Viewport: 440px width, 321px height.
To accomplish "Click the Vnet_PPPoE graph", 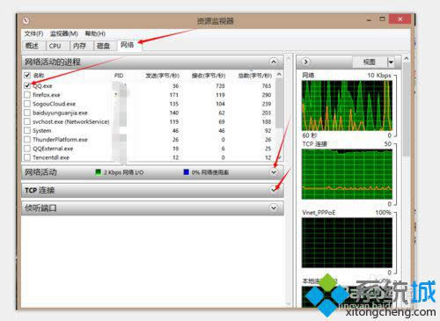I will 347,243.
